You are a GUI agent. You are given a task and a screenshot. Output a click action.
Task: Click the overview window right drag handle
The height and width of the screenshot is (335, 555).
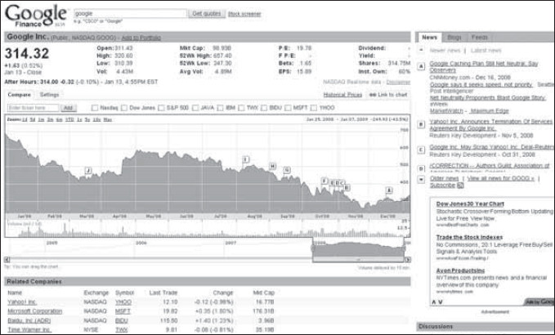(404, 248)
